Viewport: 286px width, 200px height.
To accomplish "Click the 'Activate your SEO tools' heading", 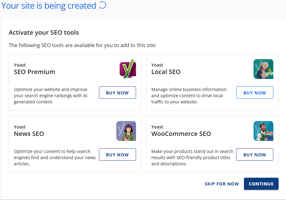I will 43,32.
